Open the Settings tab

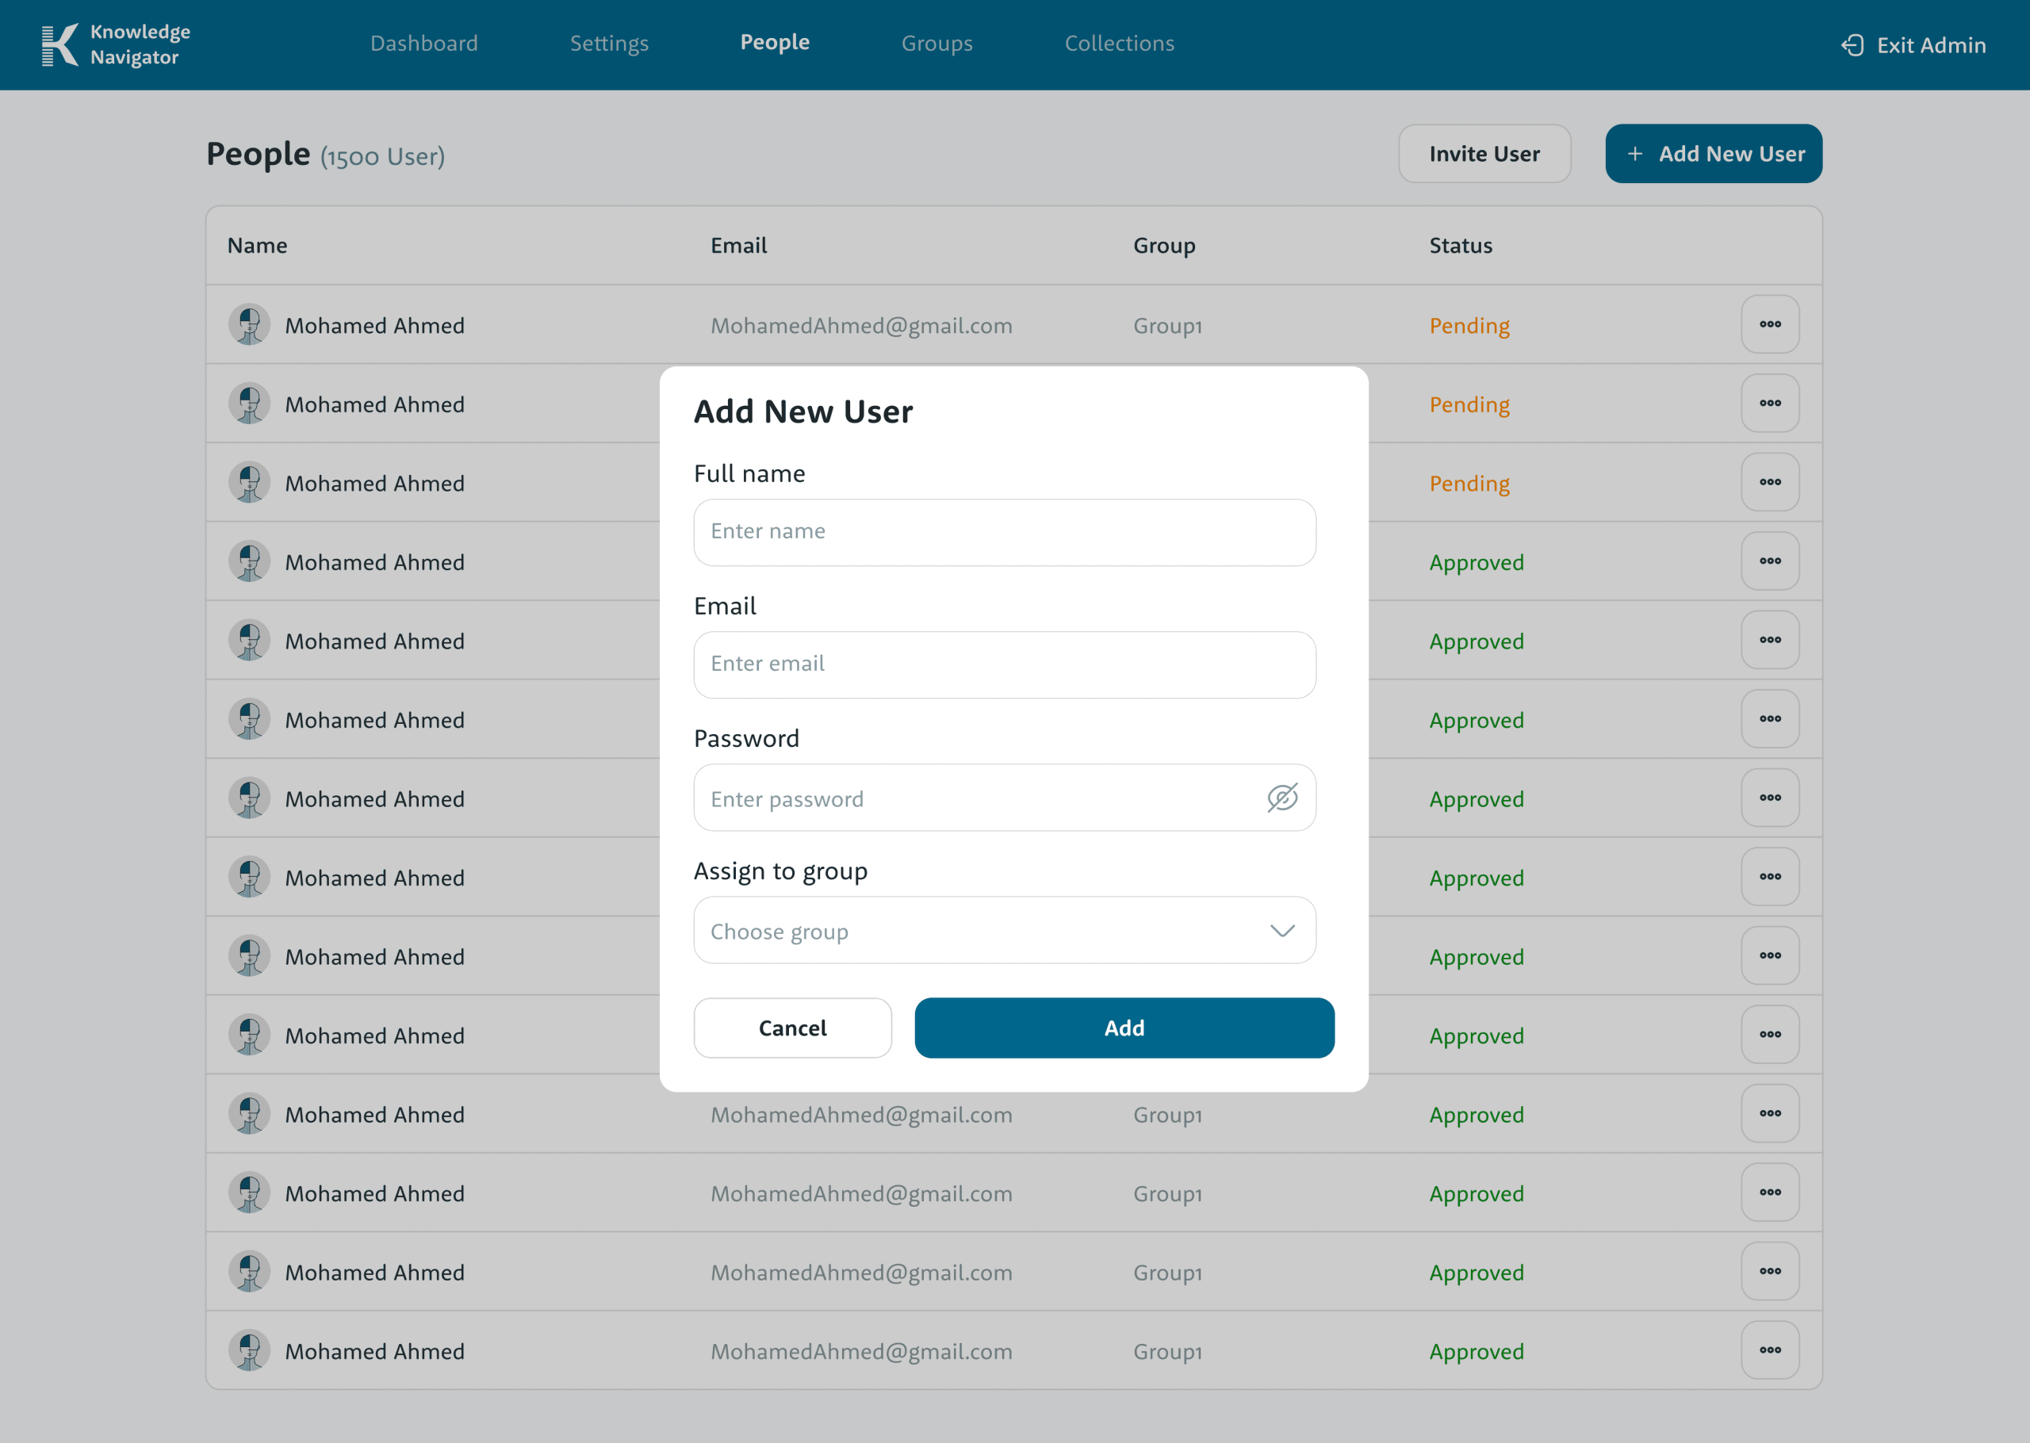(608, 44)
